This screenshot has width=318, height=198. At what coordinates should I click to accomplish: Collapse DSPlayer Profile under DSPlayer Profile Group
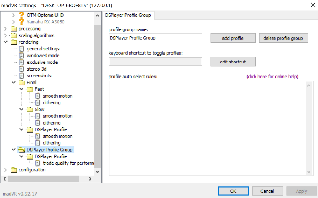pyautogui.click(x=21, y=156)
